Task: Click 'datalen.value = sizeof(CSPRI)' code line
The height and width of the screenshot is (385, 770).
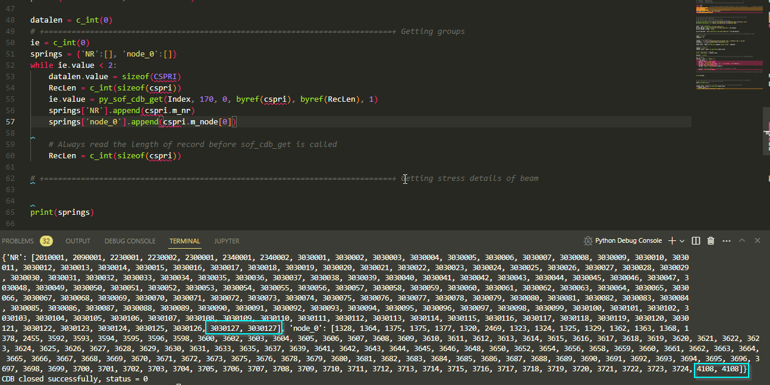Action: pyautogui.click(x=115, y=77)
